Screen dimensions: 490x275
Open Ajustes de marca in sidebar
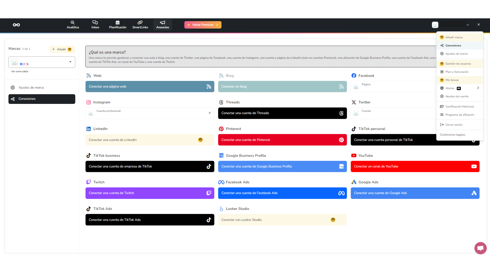(x=42, y=88)
